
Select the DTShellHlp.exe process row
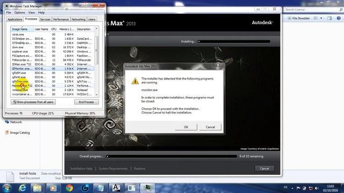click(x=53, y=43)
